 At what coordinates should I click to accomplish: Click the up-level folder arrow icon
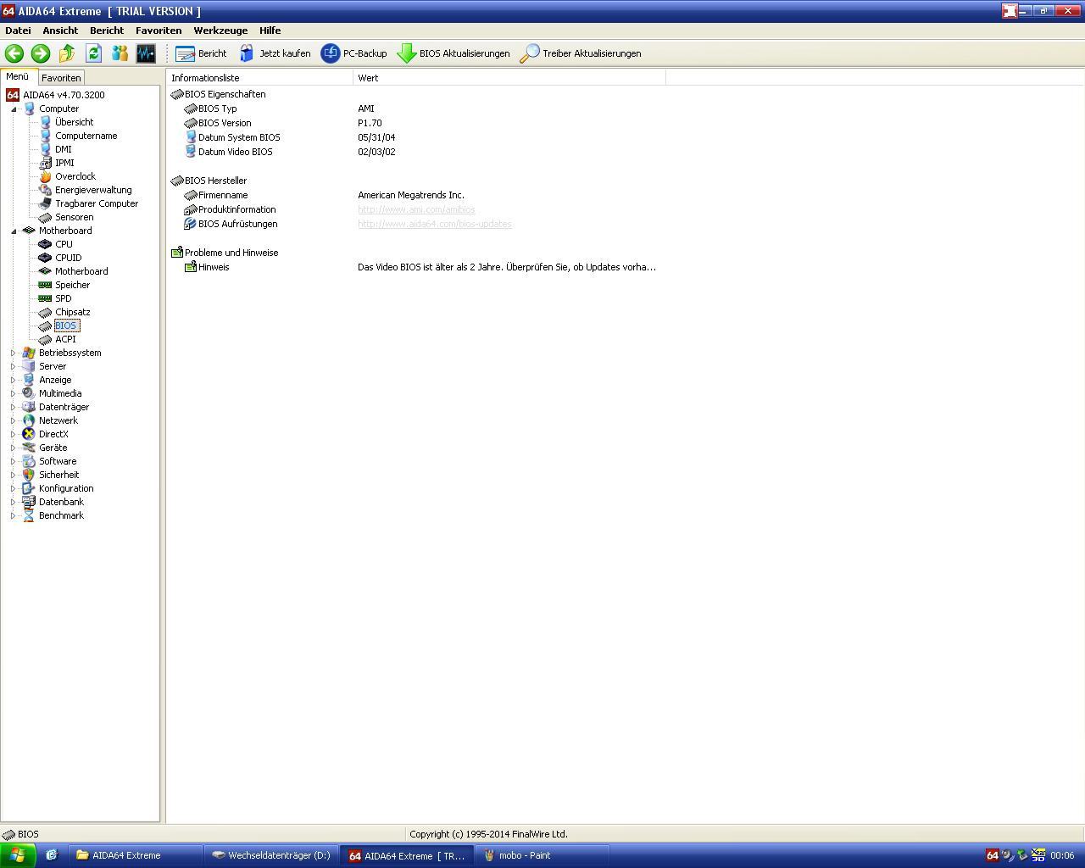point(67,53)
